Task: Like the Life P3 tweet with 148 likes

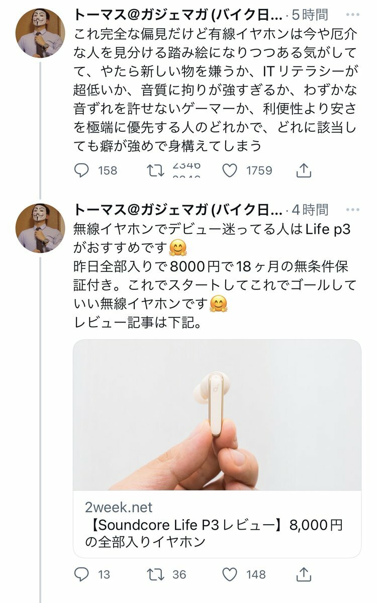Action: click(230, 574)
